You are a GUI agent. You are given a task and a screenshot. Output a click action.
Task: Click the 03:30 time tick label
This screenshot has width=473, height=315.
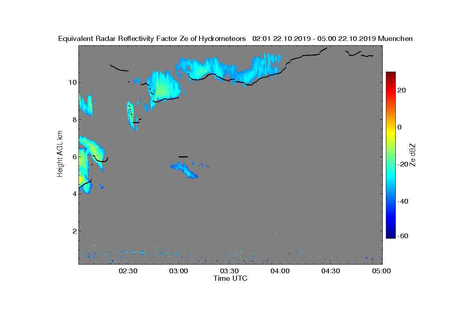point(229,271)
